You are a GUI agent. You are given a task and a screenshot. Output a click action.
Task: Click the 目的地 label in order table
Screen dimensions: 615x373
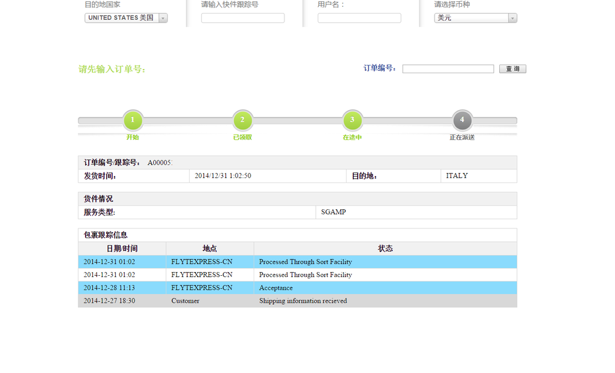[x=364, y=175]
